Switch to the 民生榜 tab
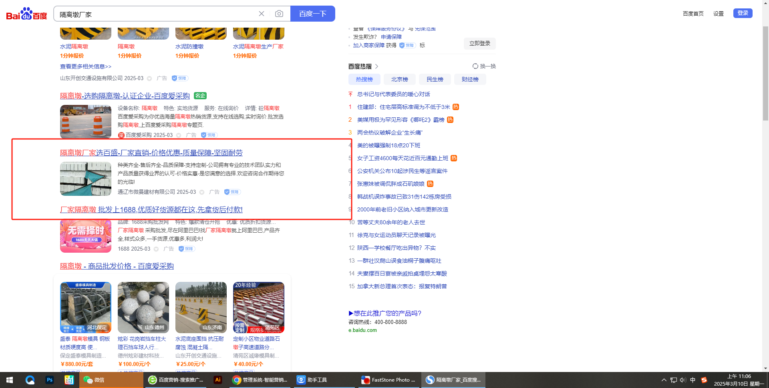This screenshot has height=388, width=769. 435,79
